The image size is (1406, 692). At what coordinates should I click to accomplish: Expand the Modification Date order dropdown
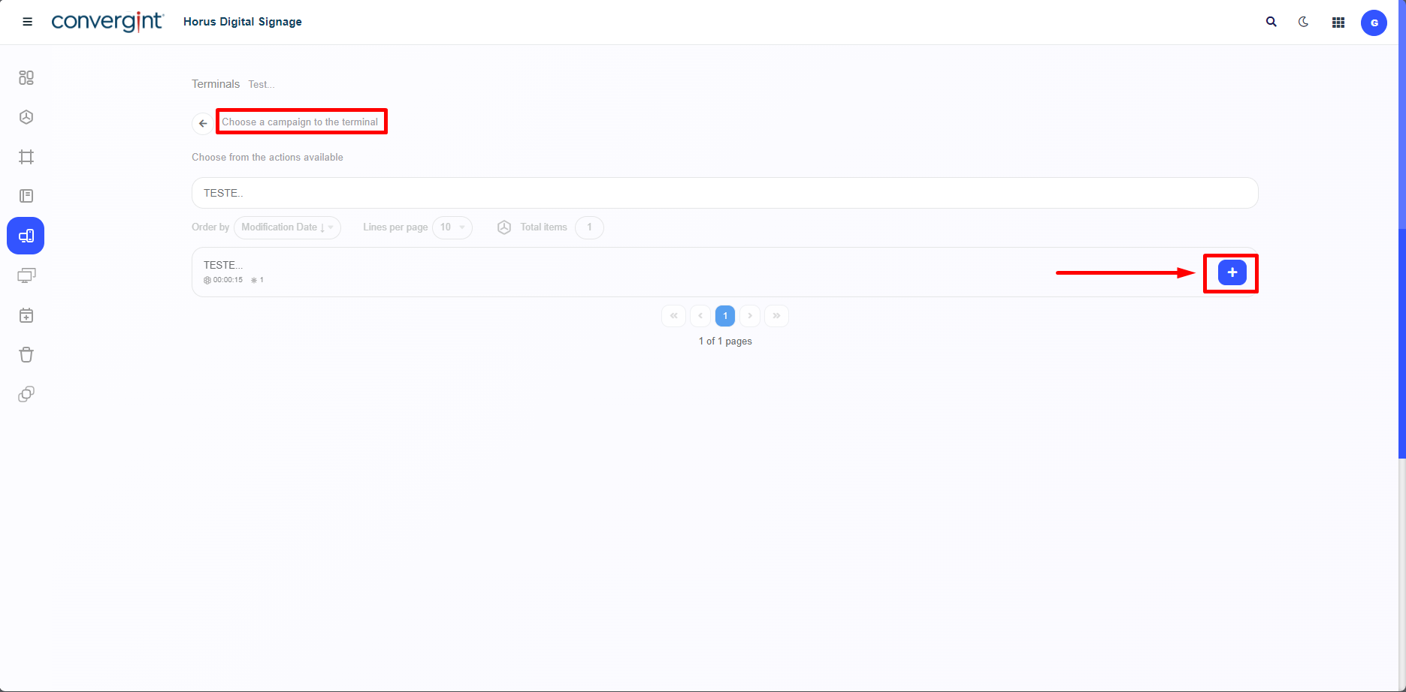tap(287, 227)
